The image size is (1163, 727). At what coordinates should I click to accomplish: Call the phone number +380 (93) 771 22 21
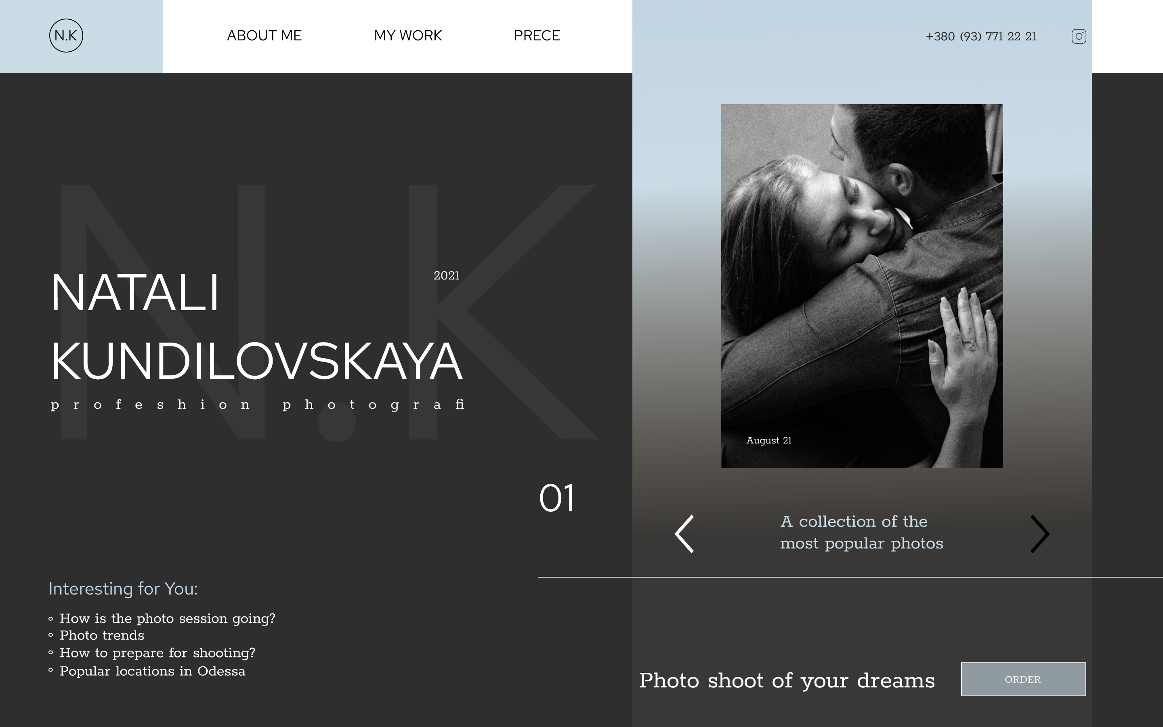coord(981,36)
